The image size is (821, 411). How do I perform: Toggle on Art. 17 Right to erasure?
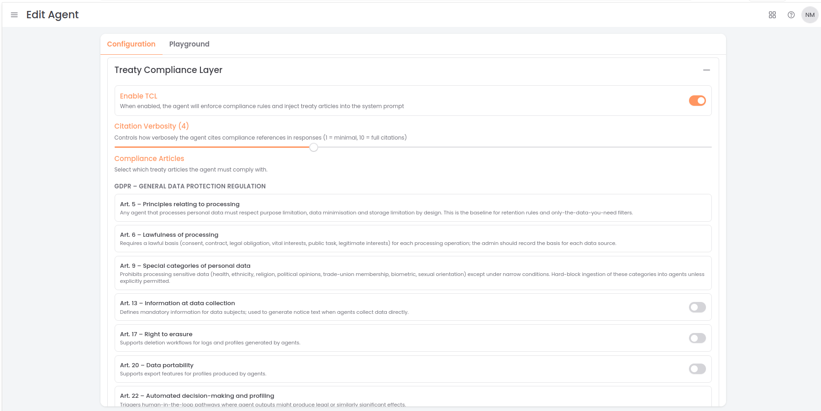pos(697,338)
